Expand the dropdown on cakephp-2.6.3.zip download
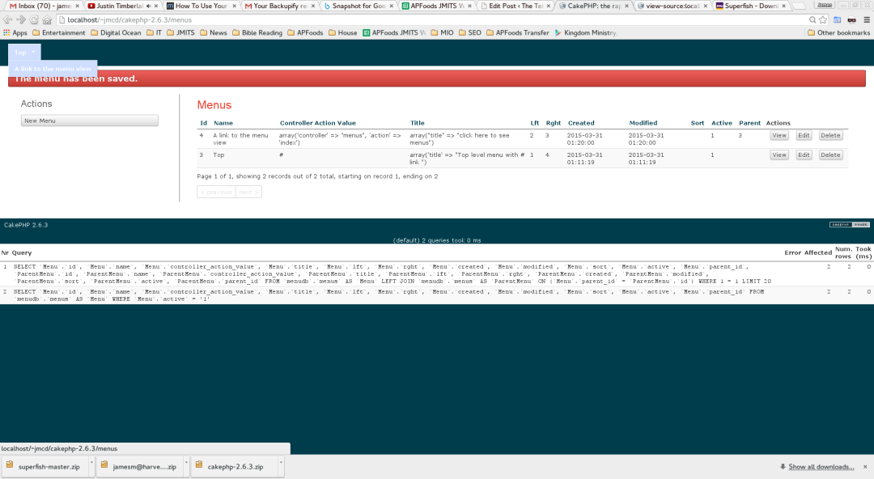The height and width of the screenshot is (479, 874). tap(281, 466)
